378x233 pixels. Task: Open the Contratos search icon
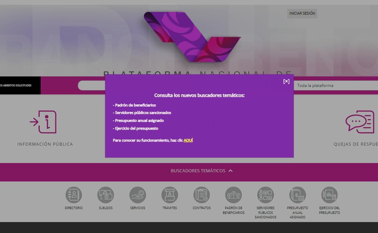click(x=201, y=195)
